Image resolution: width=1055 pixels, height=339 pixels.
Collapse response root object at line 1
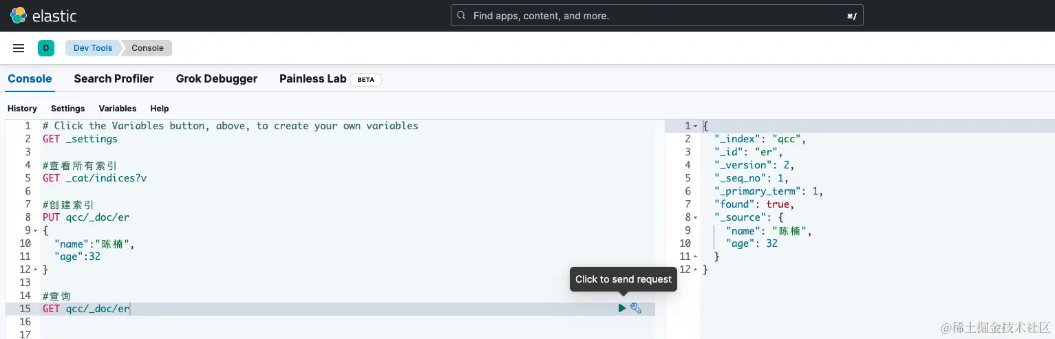(695, 126)
